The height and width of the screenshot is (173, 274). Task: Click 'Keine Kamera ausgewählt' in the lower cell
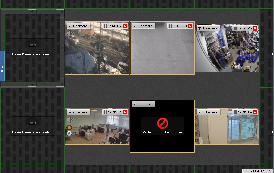(33, 132)
